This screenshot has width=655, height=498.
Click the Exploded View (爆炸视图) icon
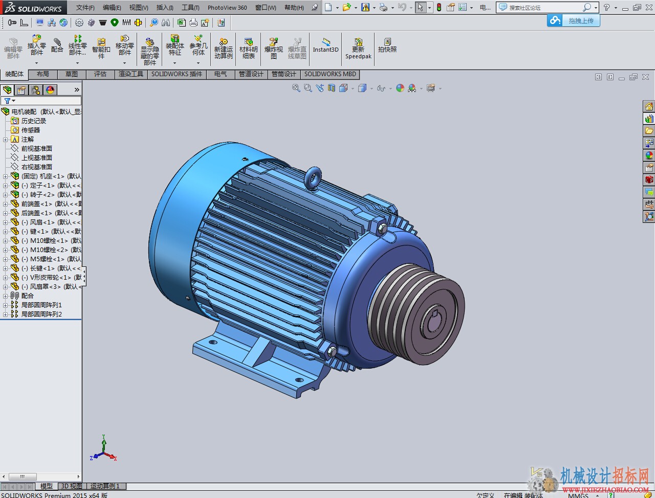click(x=274, y=48)
